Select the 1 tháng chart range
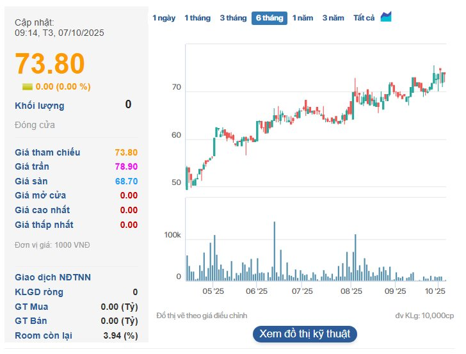This screenshot has width=466, height=354. (x=197, y=18)
